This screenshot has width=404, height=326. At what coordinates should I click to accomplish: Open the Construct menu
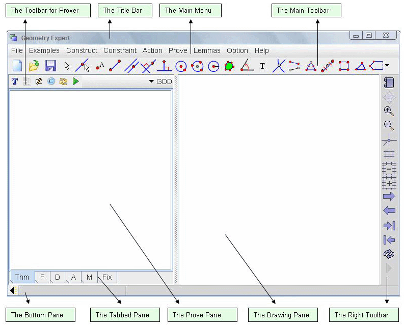tap(82, 50)
